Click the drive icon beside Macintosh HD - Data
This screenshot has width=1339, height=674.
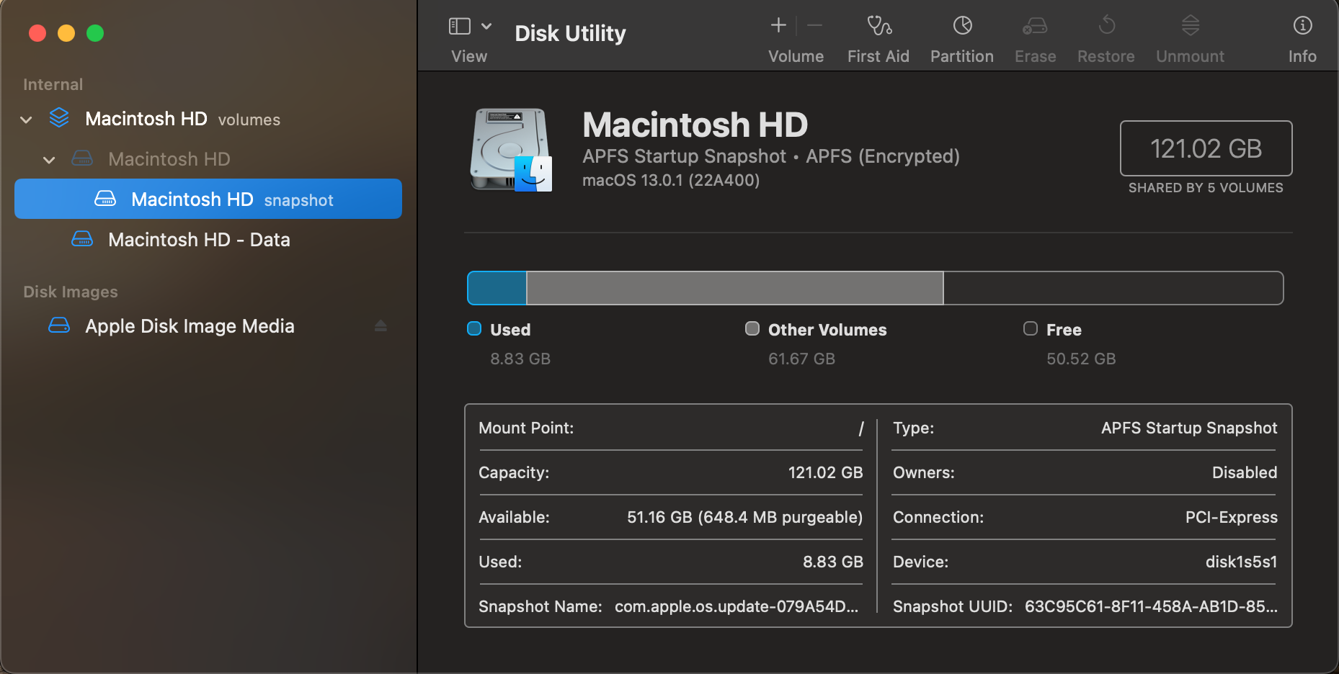click(x=82, y=239)
